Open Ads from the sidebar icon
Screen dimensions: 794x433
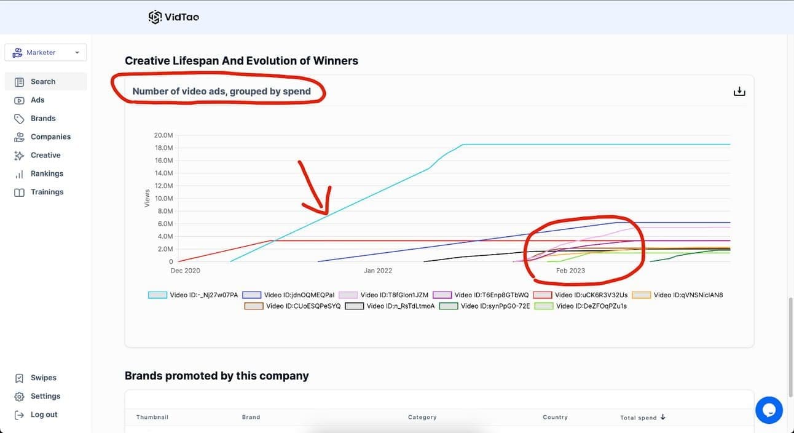(x=19, y=100)
